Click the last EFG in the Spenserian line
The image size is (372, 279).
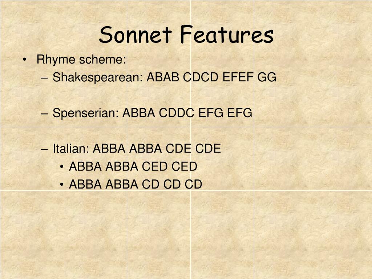tap(240, 113)
